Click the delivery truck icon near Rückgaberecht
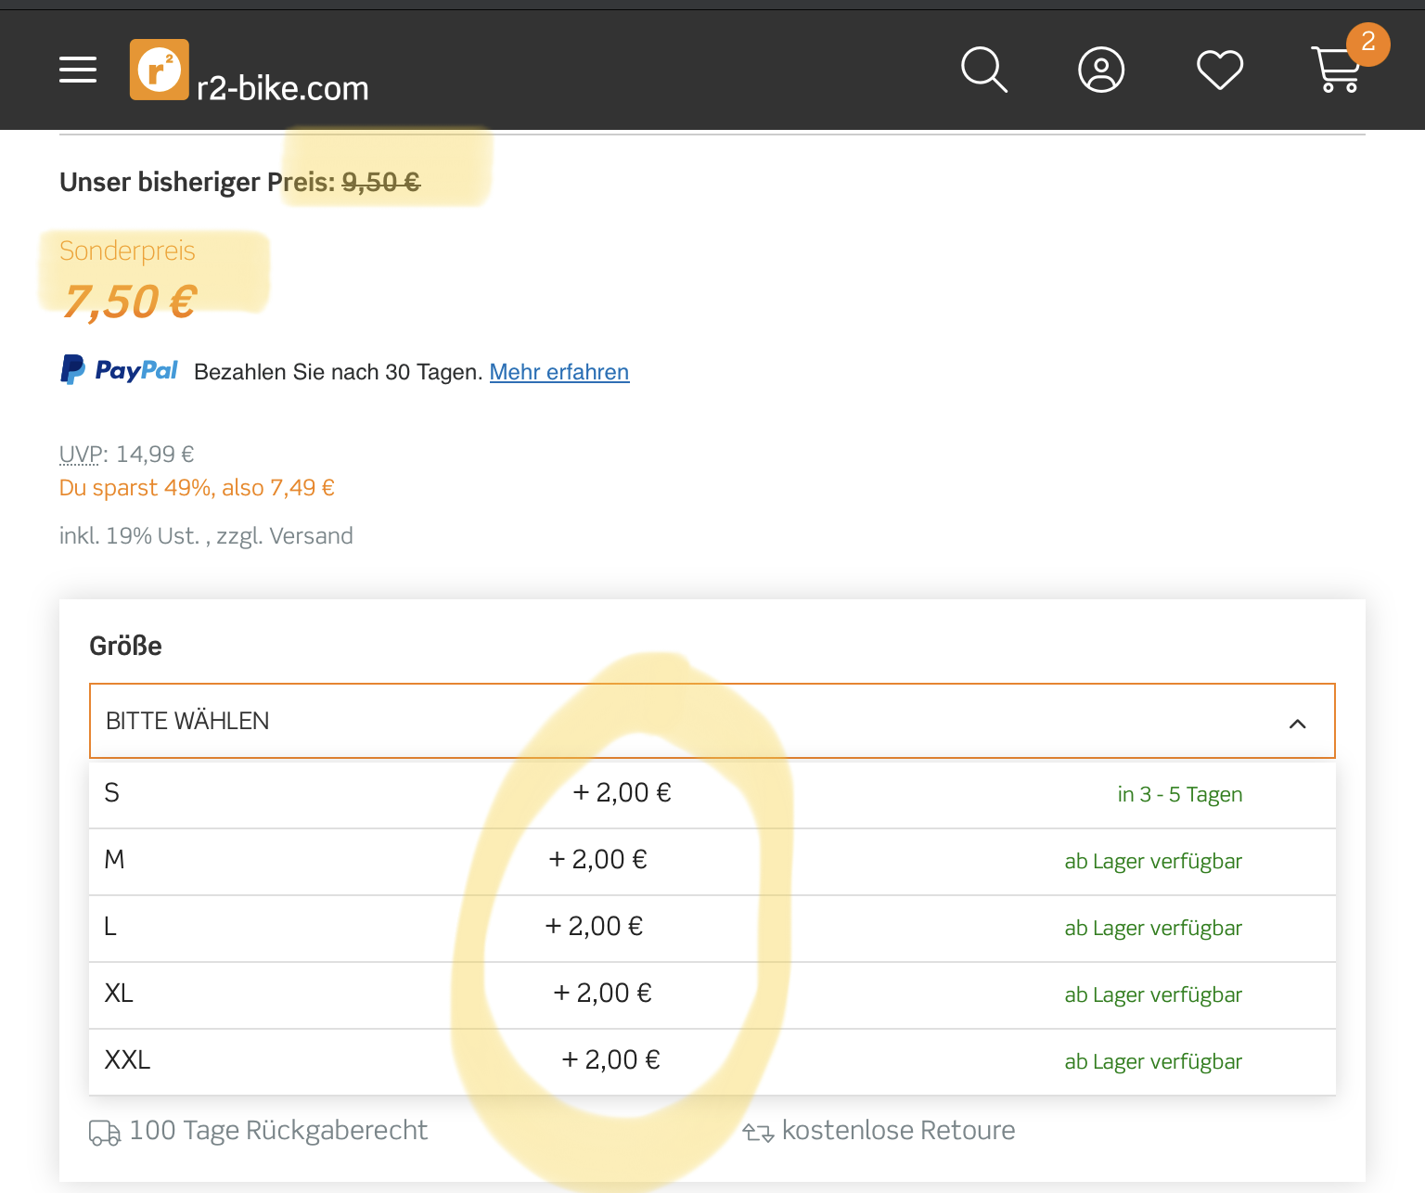 coord(104,1133)
